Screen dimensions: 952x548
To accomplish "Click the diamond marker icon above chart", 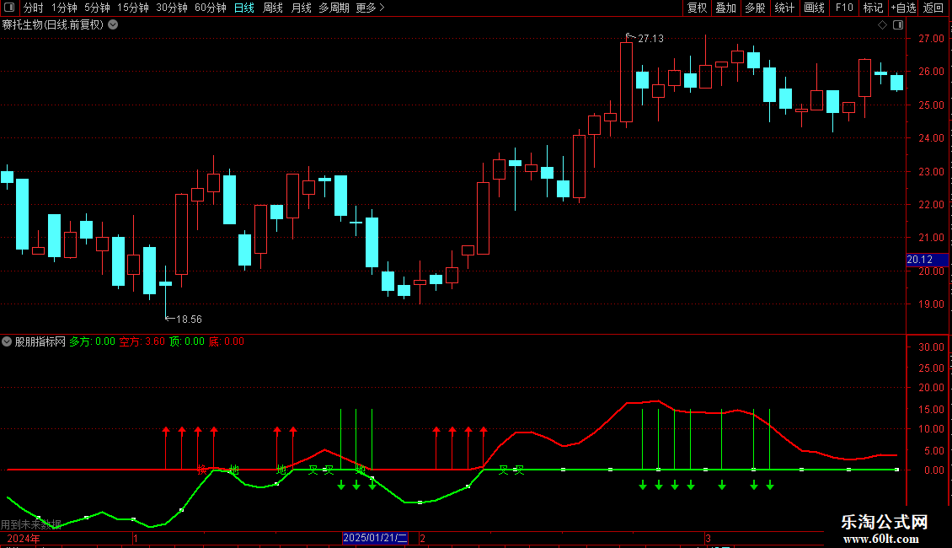I will (882, 25).
